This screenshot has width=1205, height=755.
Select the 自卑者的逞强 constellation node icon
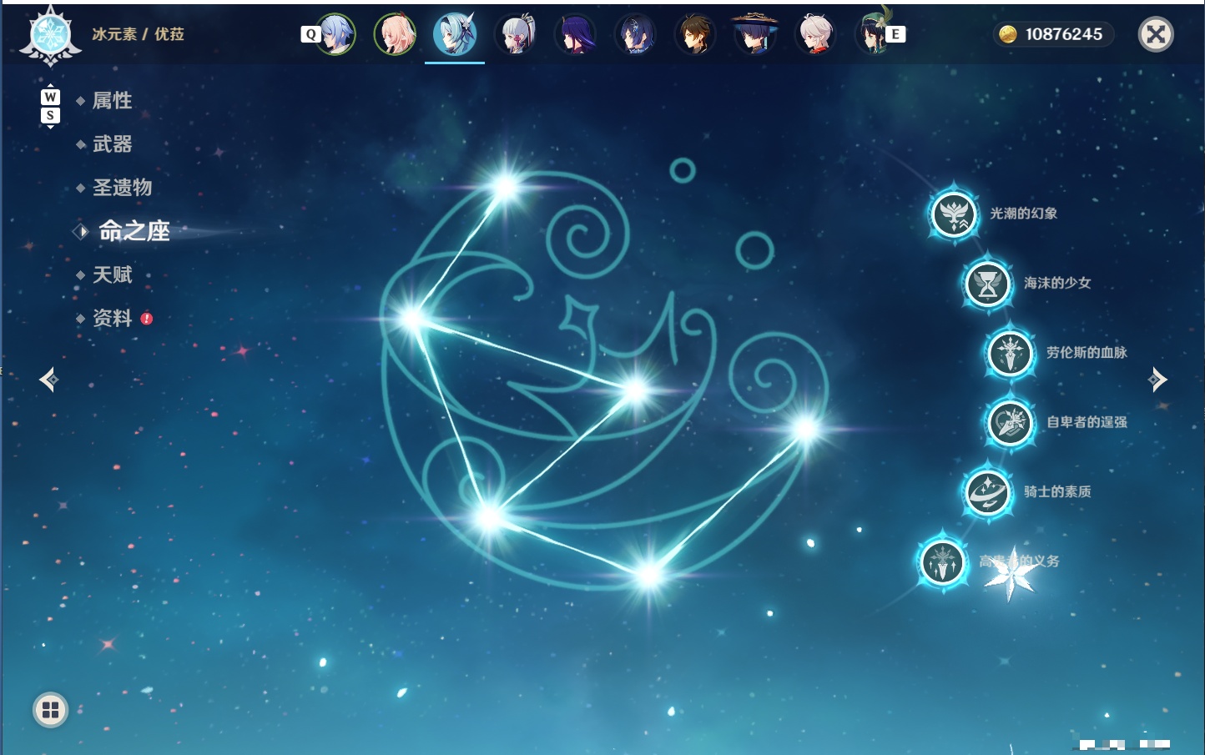click(1011, 423)
